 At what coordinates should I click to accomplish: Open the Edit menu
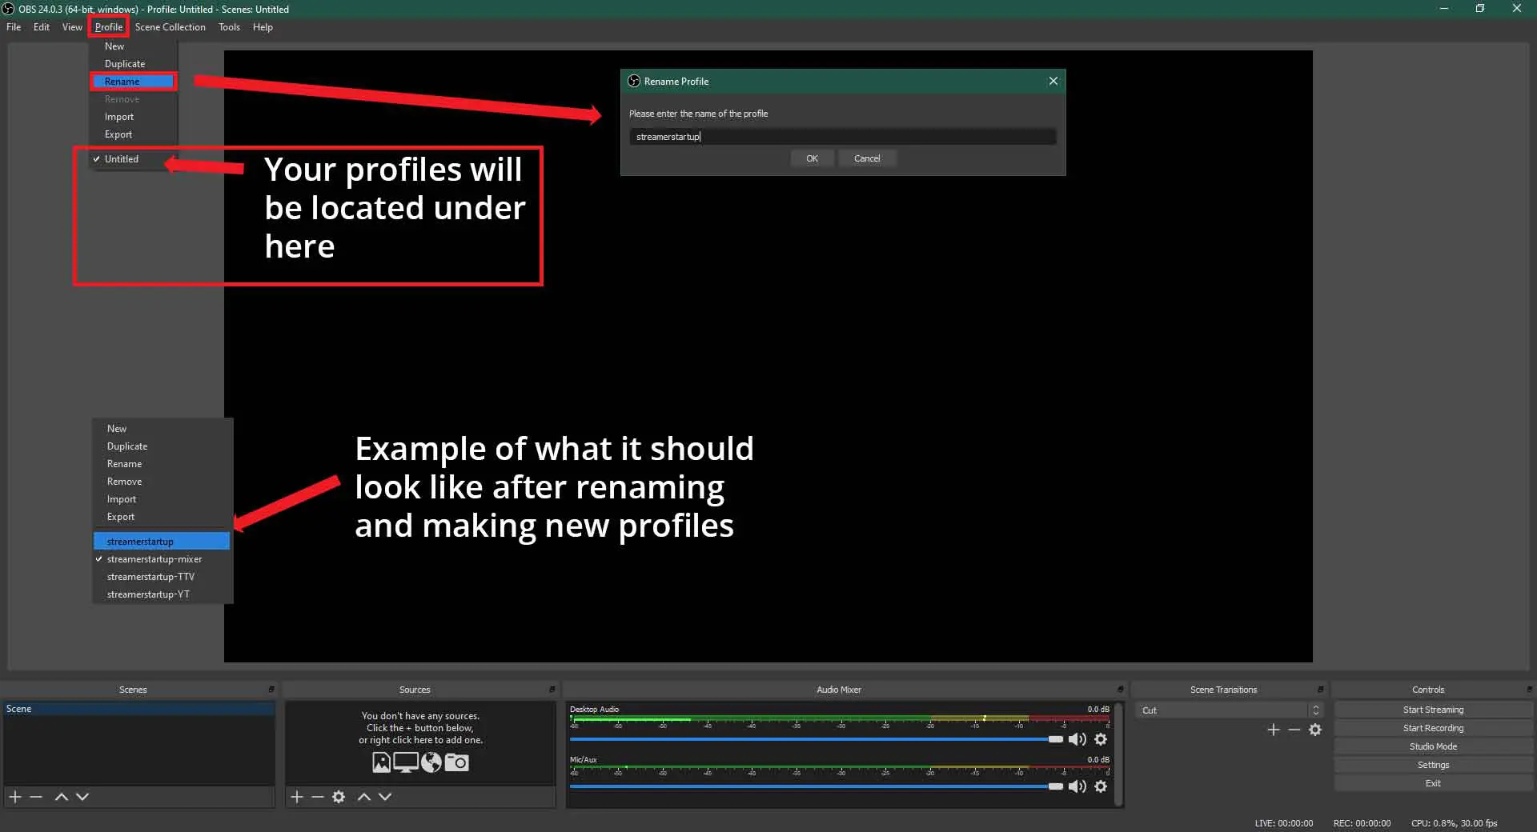click(42, 27)
